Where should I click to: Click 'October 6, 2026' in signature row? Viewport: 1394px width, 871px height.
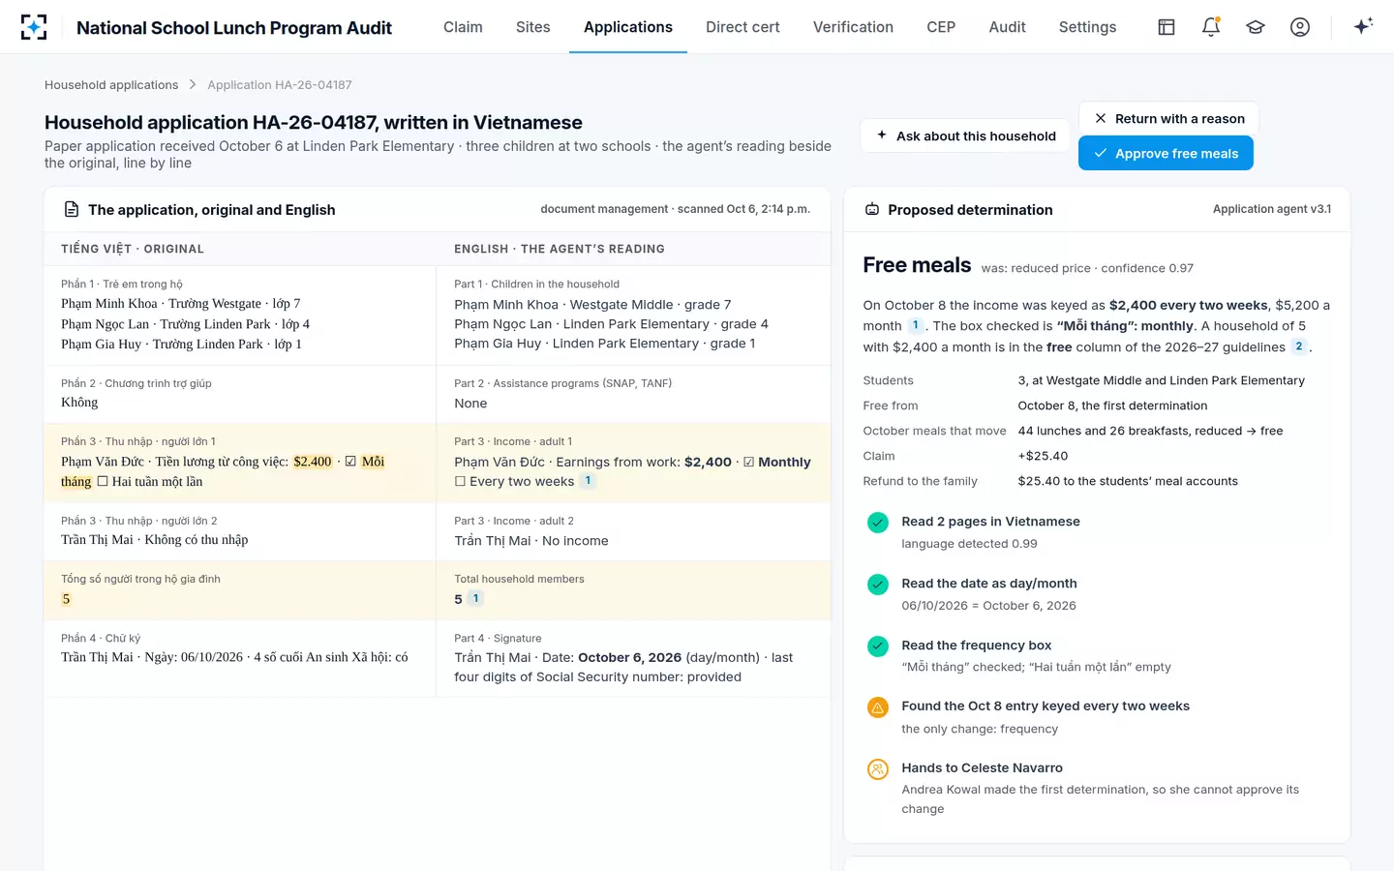(x=629, y=658)
